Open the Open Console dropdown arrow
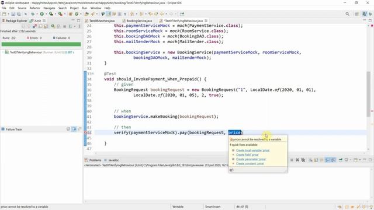 (360, 160)
